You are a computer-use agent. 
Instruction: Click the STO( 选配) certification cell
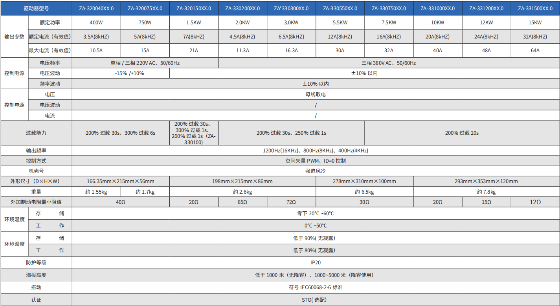pyautogui.click(x=316, y=300)
